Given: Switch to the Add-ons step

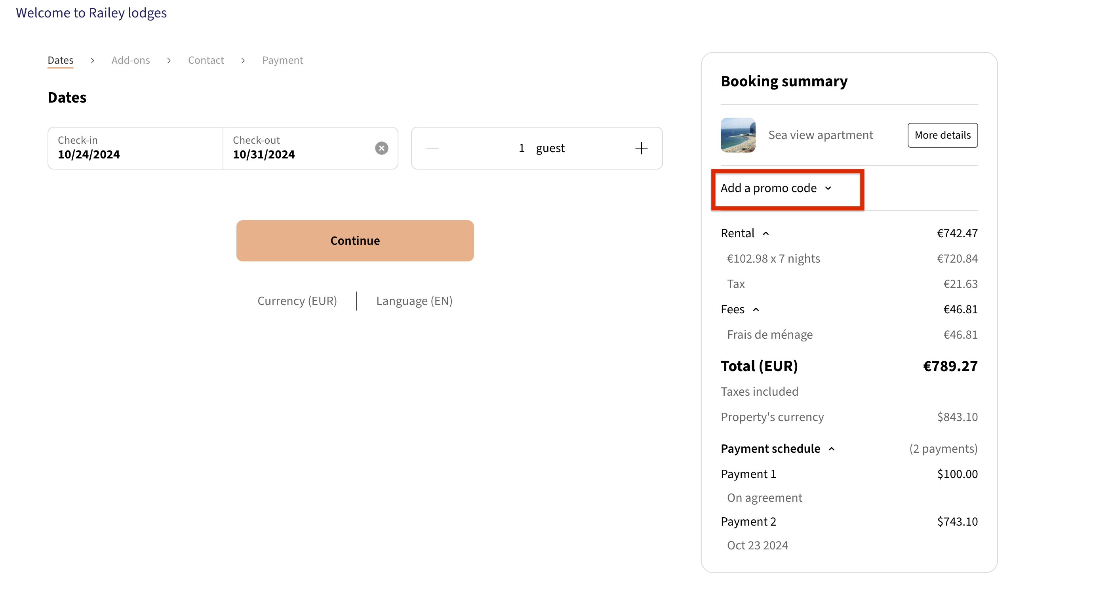Looking at the screenshot, I should 131,60.
